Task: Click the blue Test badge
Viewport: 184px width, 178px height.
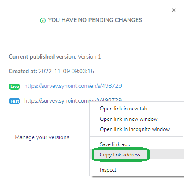Action: pos(15,101)
